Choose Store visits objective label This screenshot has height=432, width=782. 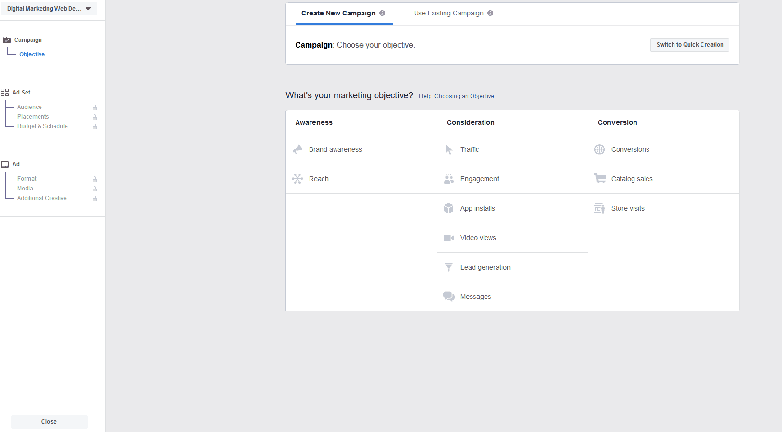[x=628, y=208]
